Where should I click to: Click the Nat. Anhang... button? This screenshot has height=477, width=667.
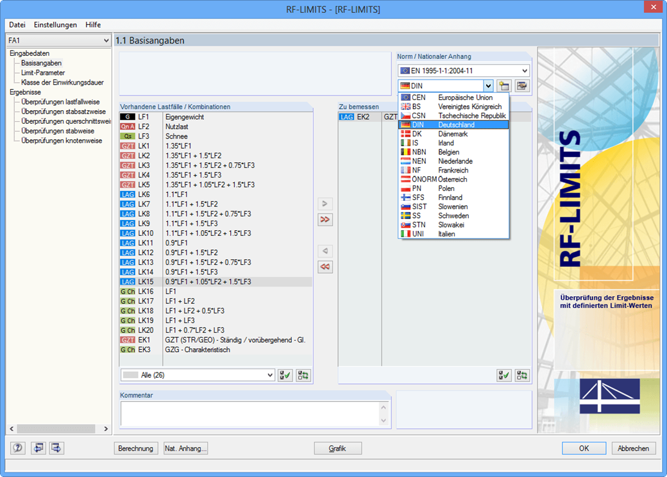pos(185,448)
